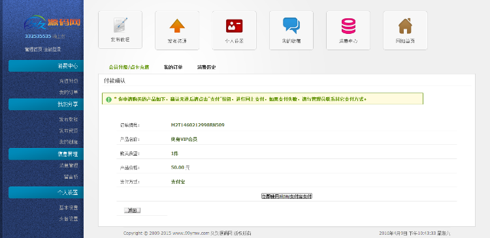Screen dimensions: 490x238
Task: Open the 发布教程 pencil-and-paper icon tile
Action: pyautogui.click(x=120, y=30)
